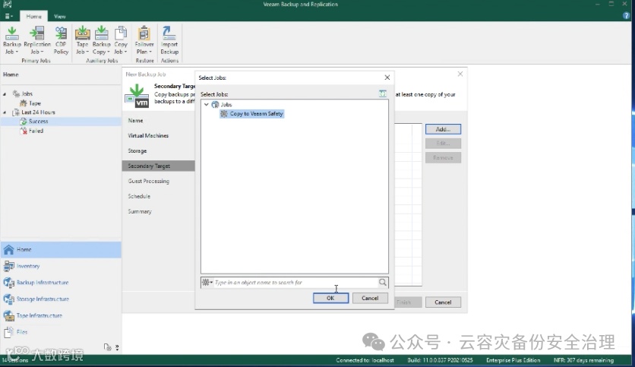The image size is (635, 367).
Task: Click the wizard's Cancel button
Action: tap(443, 302)
